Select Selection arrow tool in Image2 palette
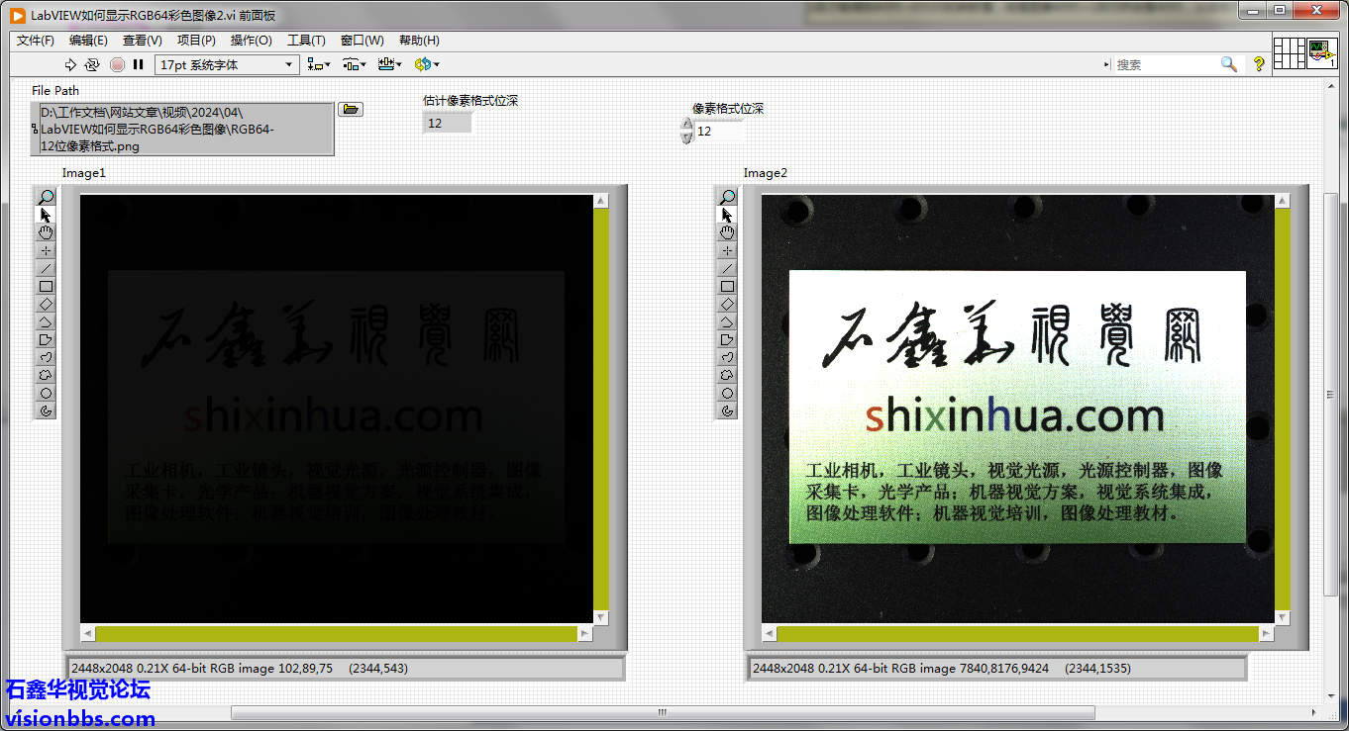Screen dimensions: 1349x731 pyautogui.click(x=727, y=215)
